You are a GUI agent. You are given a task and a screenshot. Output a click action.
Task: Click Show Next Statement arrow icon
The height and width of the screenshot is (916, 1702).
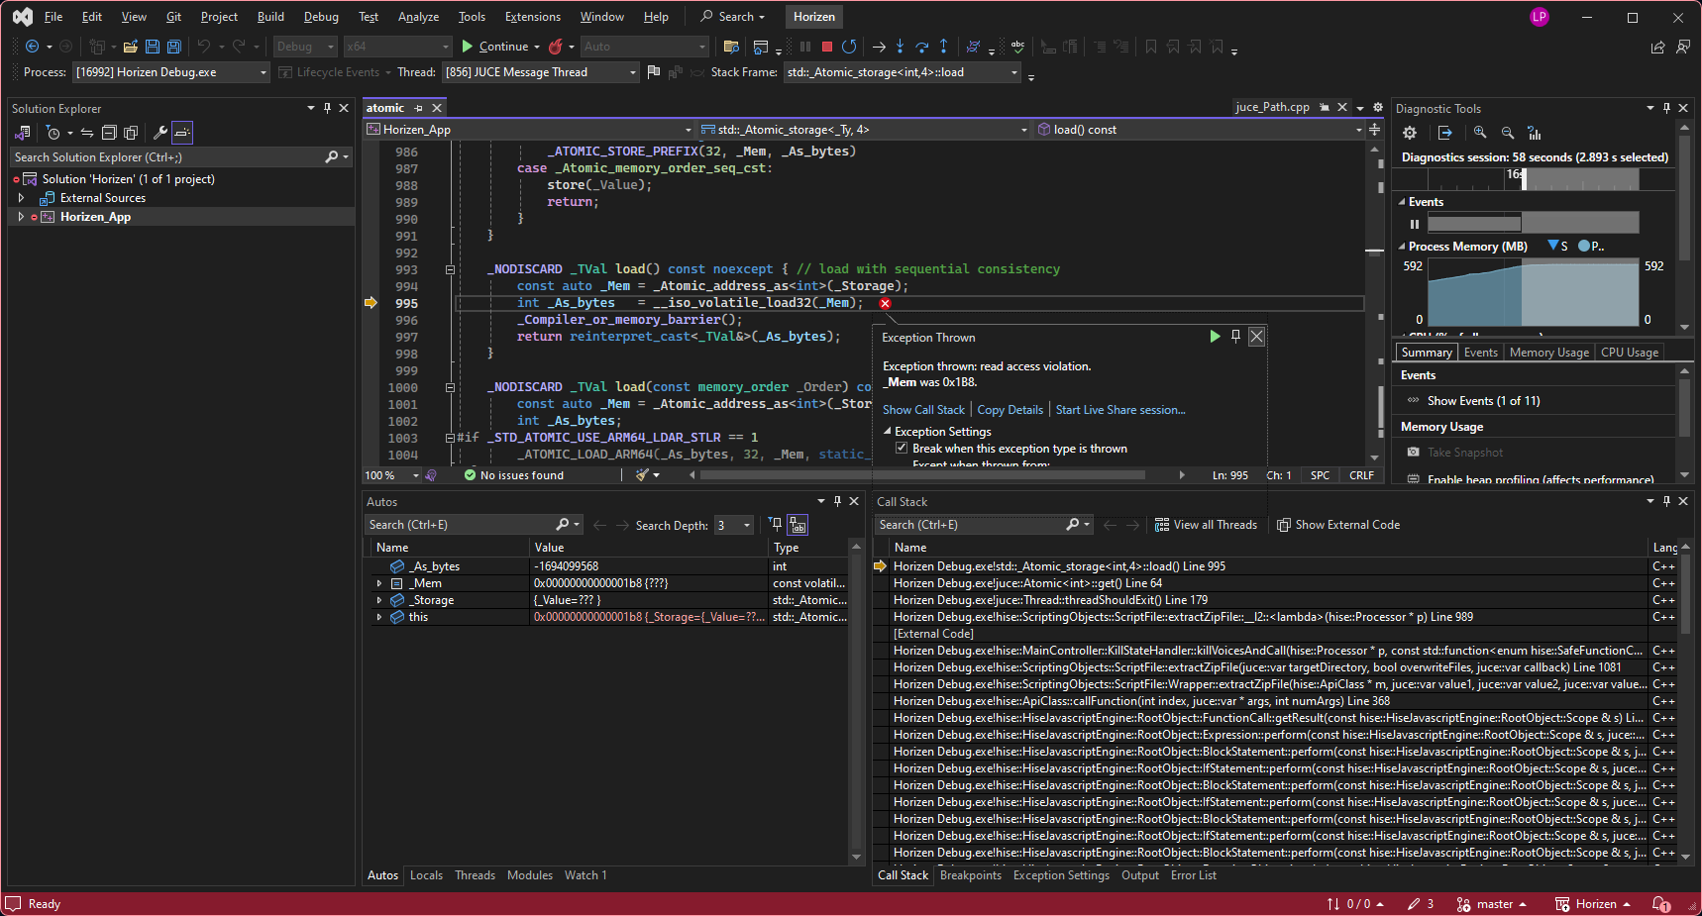(879, 47)
